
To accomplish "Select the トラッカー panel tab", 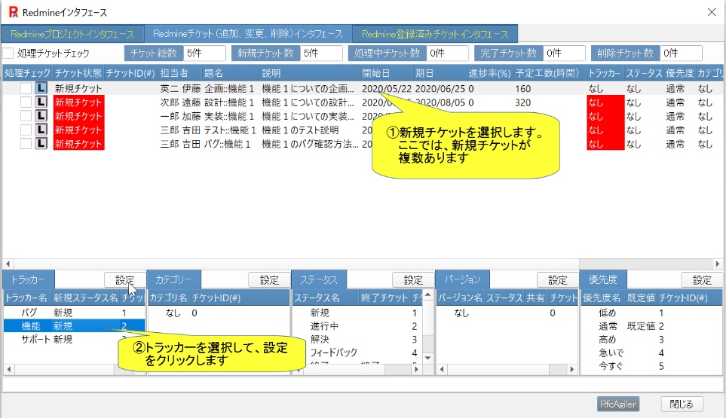I will tap(28, 279).
